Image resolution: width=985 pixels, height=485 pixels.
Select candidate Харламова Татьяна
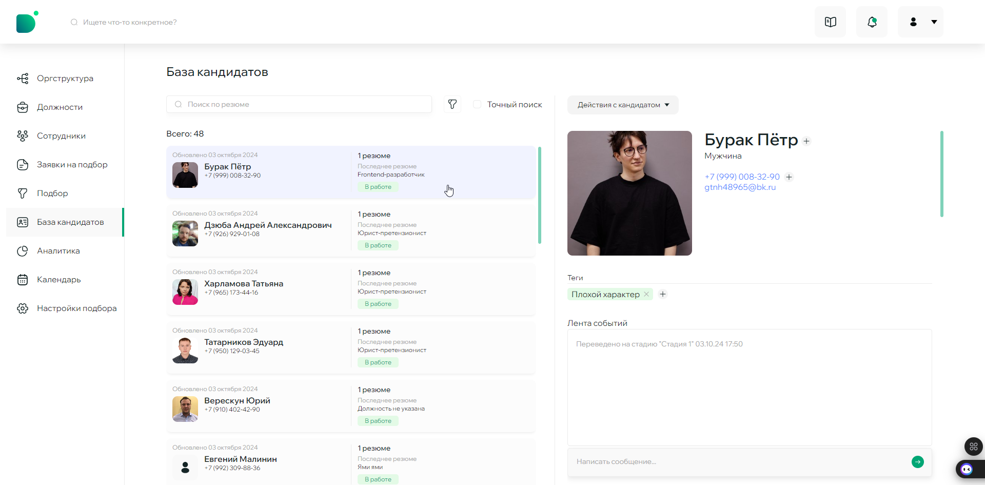pyautogui.click(x=351, y=289)
